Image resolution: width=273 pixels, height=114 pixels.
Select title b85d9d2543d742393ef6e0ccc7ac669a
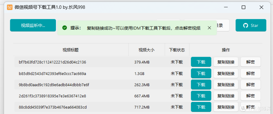[x=52, y=73]
